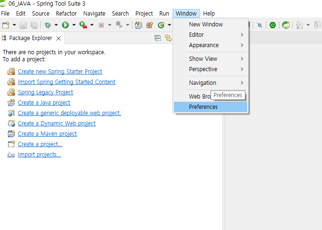Open the Navigate menu

click(x=94, y=14)
